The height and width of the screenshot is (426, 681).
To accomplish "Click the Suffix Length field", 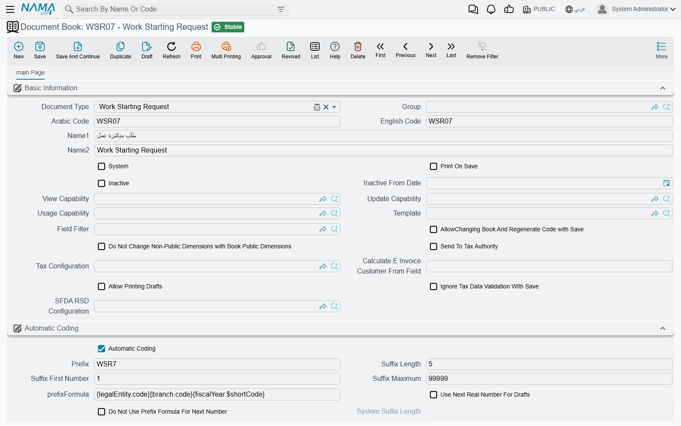I will (x=549, y=364).
